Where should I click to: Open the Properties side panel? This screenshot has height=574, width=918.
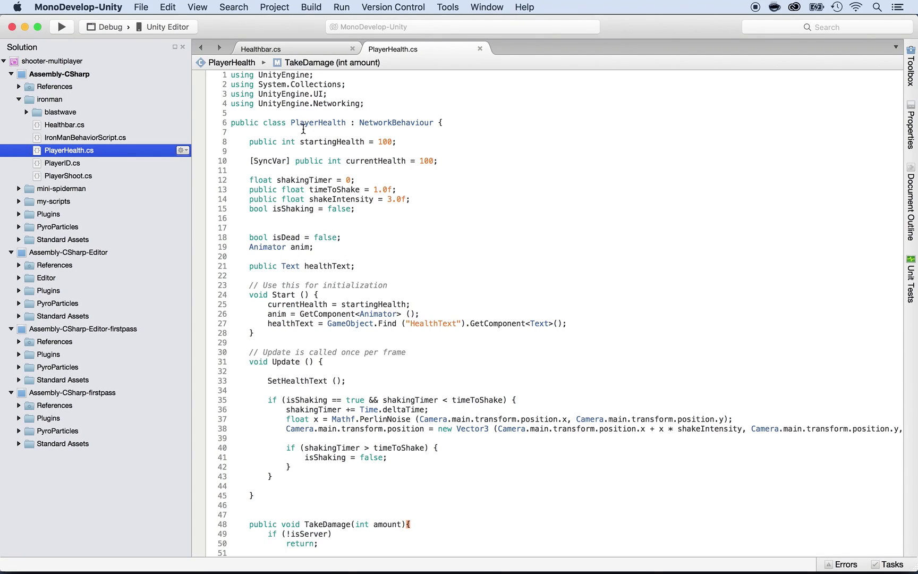[911, 125]
